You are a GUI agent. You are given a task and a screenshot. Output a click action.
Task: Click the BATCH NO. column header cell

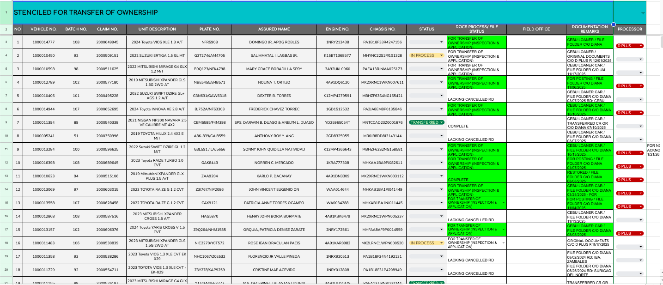click(76, 29)
